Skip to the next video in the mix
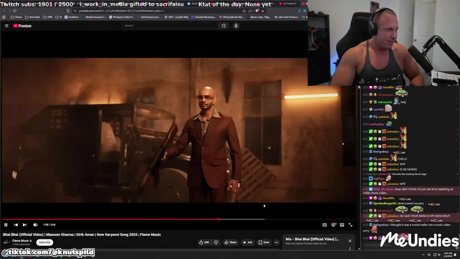The height and width of the screenshot is (259, 460). tap(24, 225)
